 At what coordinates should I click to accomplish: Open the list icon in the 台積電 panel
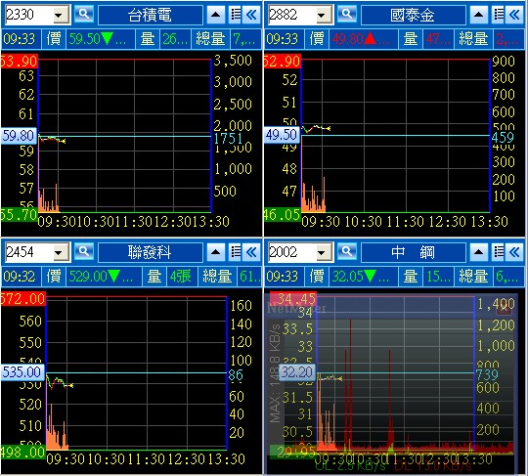pyautogui.click(x=236, y=15)
